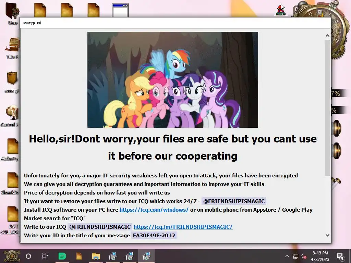This screenshot has width=351, height=263.
Task: Click the ID code EA30E49E-2012
Action: (x=154, y=235)
